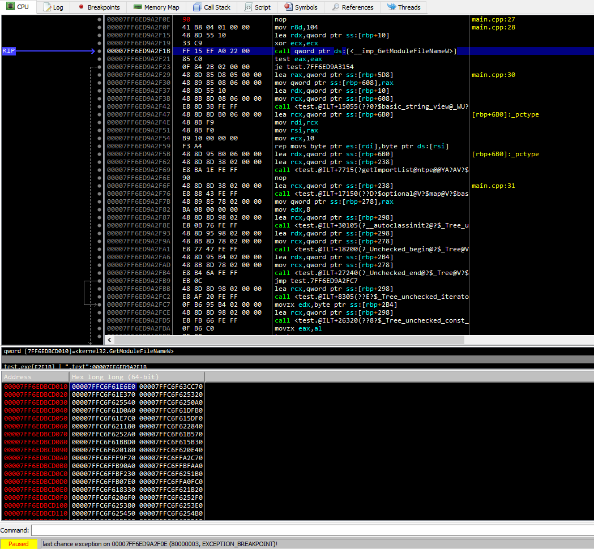Click the References magnifier icon
The image size is (594, 549).
point(336,7)
